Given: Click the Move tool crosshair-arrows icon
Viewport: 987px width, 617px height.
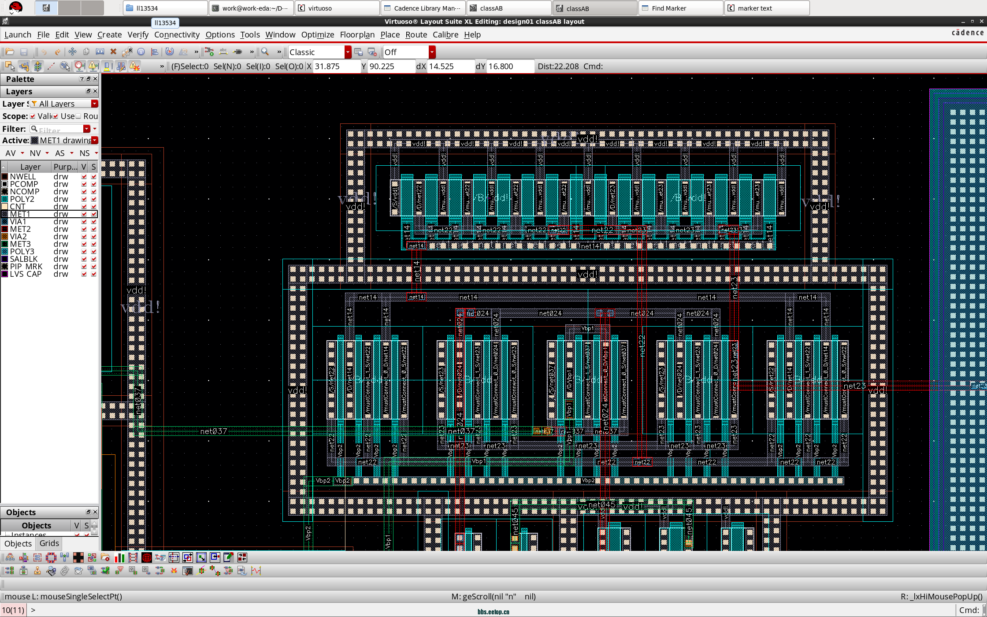Looking at the screenshot, I should click(x=73, y=52).
